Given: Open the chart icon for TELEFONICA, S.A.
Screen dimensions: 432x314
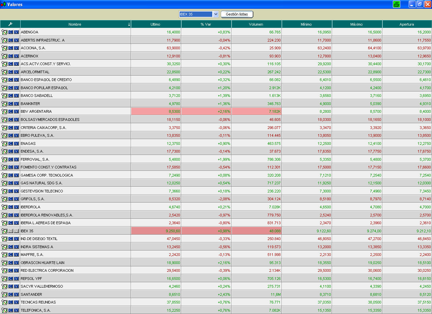Looking at the screenshot, I should (x=4, y=310).
